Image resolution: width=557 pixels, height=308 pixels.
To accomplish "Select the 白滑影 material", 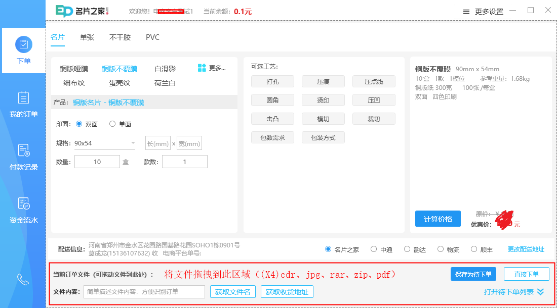I will [165, 69].
